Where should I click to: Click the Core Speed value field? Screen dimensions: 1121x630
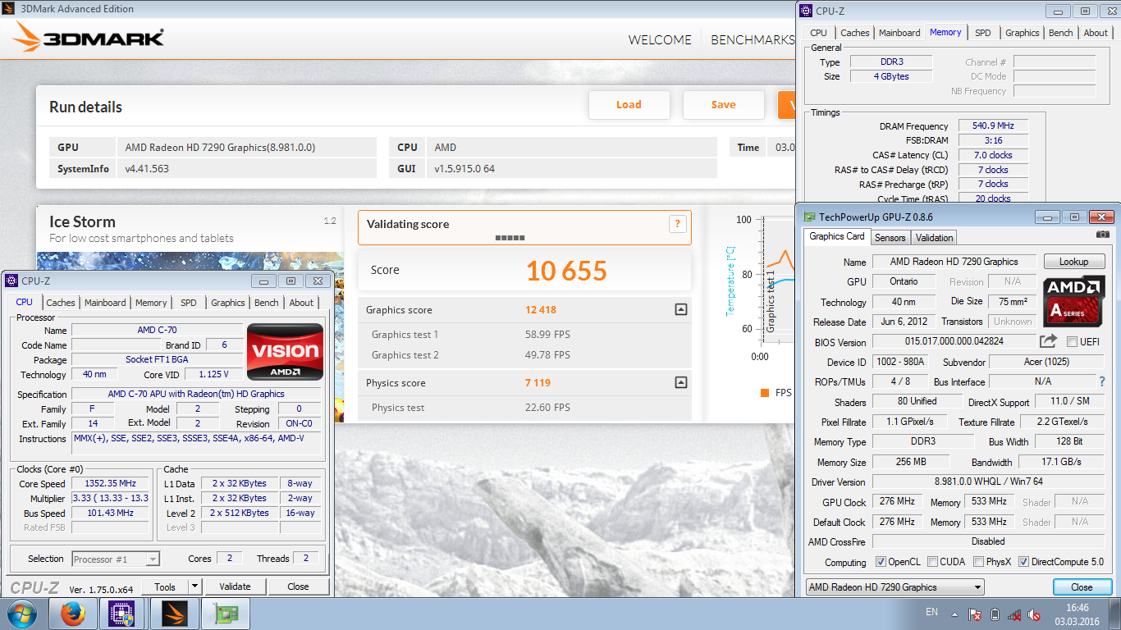pos(110,483)
